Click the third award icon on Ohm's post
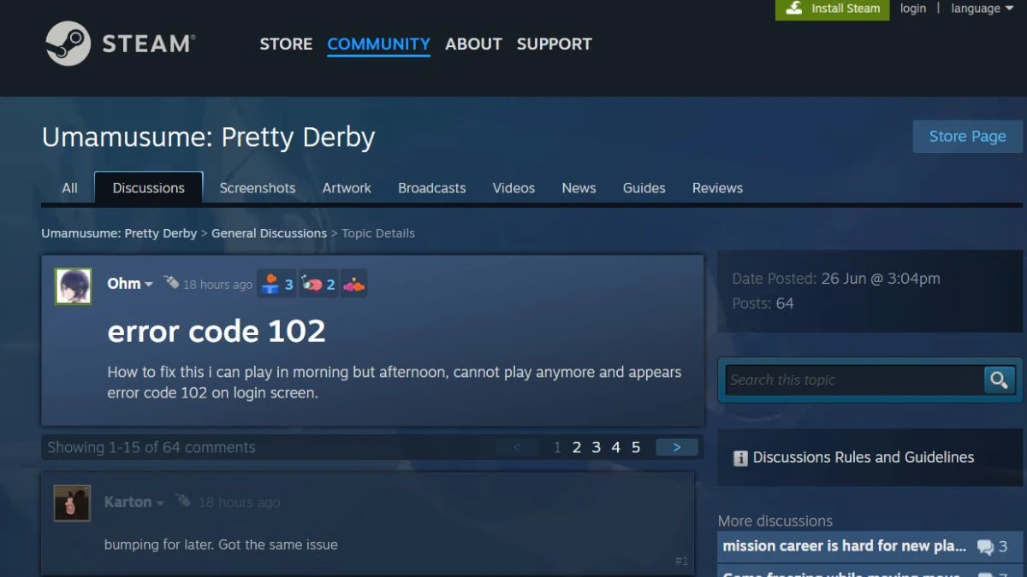Screen dimensions: 1027x577 point(353,284)
